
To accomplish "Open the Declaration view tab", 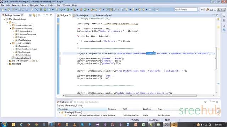I will pos(92,102).
